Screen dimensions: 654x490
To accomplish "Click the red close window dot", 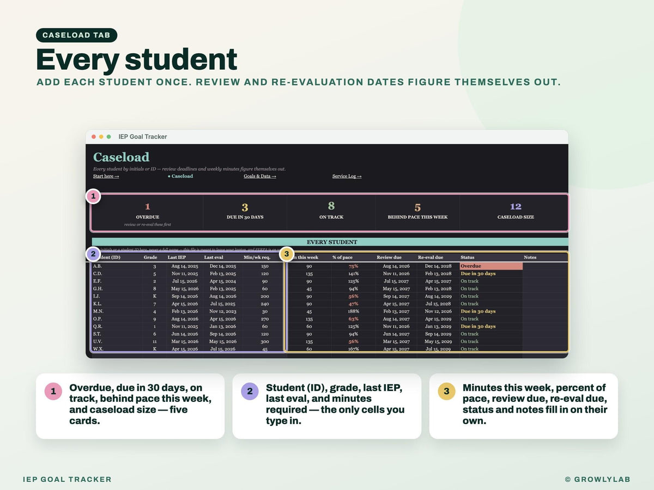I will click(x=94, y=137).
